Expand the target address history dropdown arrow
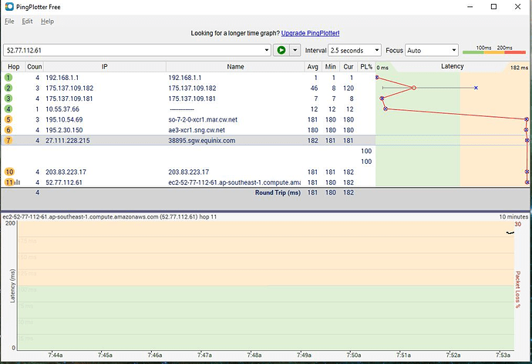Viewport: 532px width, 364px height. pyautogui.click(x=267, y=50)
